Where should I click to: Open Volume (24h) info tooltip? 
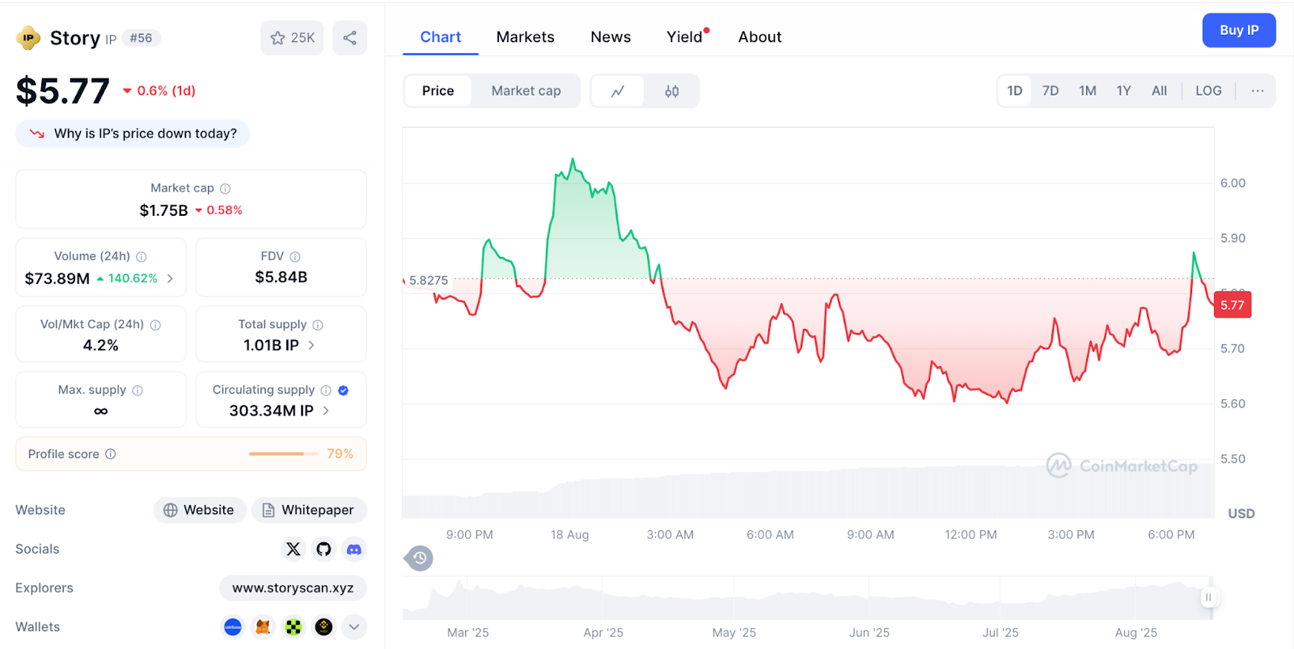click(x=142, y=257)
